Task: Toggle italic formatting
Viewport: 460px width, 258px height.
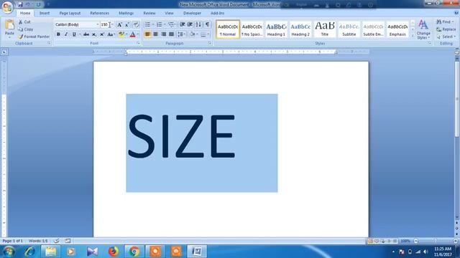Action: click(66, 34)
